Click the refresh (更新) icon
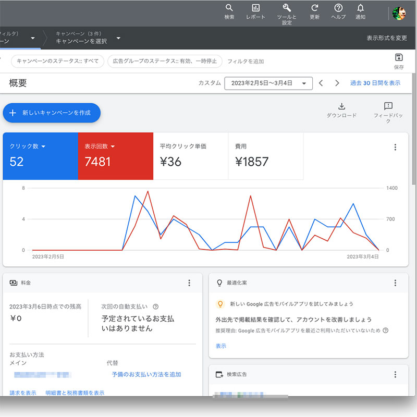The height and width of the screenshot is (417, 417). 314,8
